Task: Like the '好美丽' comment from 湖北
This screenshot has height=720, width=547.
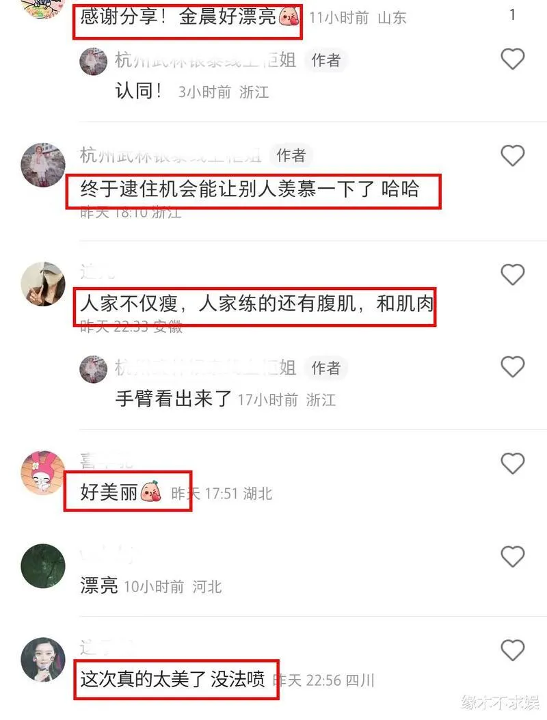Action: click(x=512, y=464)
